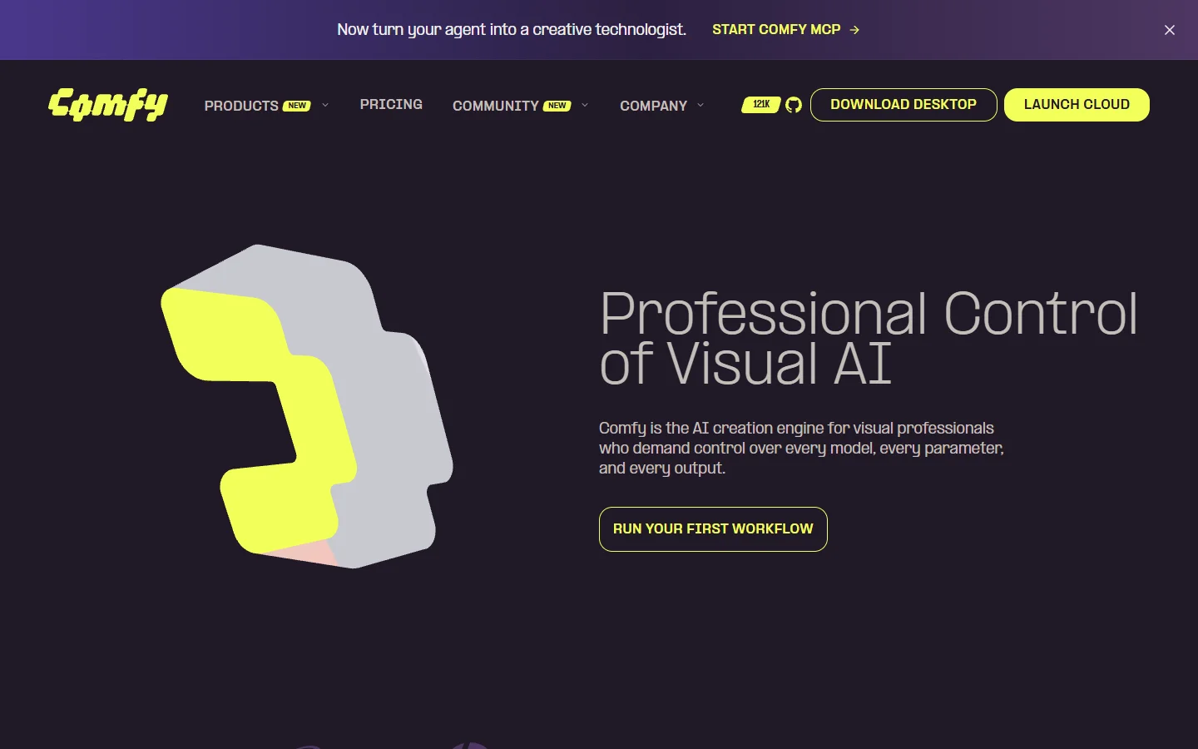Click the 'Now turn your agent' banner text
Image resolution: width=1198 pixels, height=749 pixels.
pyautogui.click(x=512, y=30)
